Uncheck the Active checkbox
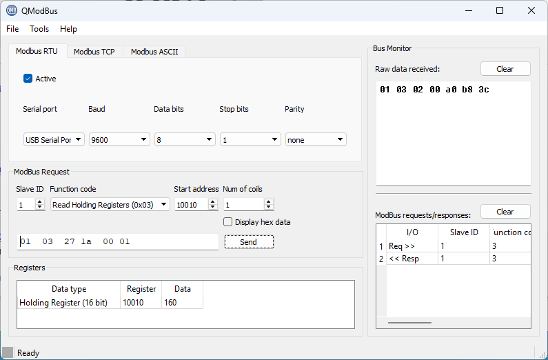Screen dimensions: 548x360 28,79
